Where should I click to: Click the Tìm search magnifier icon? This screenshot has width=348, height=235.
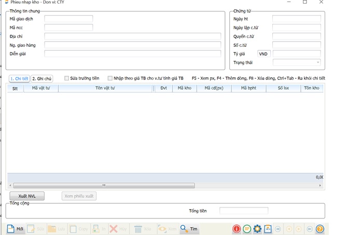point(184,229)
